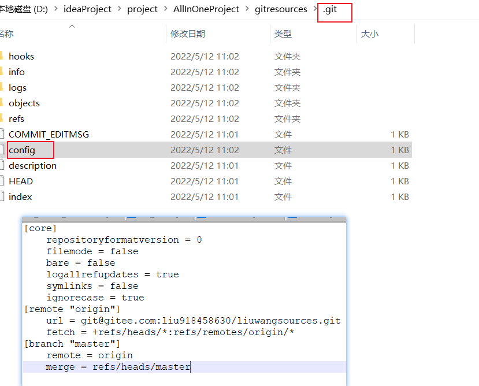Expand chevron after ideaProject breadcrumb
Image resolution: width=479 pixels, height=386 pixels.
pyautogui.click(x=119, y=9)
